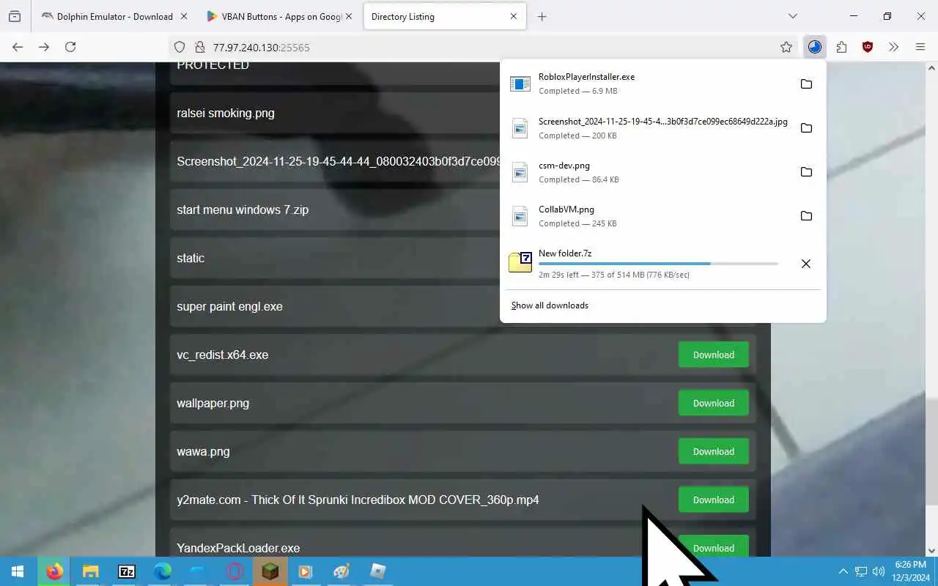The image size is (938, 586).
Task: Switch to Dolphin Emulator - Download tab
Action: (x=115, y=16)
